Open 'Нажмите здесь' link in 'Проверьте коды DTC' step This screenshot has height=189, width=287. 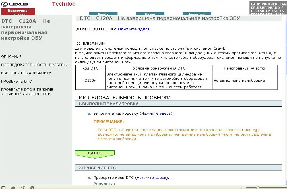tap(151, 177)
